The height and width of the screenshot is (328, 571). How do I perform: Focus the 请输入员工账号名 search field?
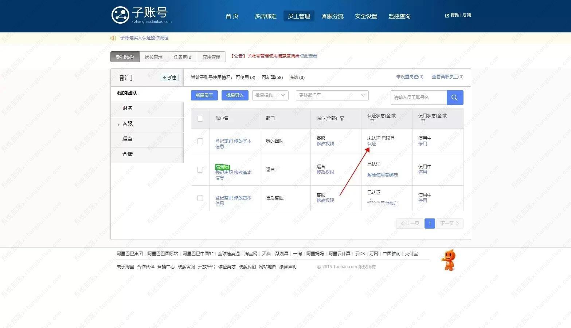(419, 98)
